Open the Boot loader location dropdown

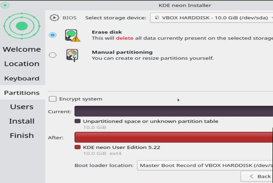pyautogui.click(x=205, y=165)
